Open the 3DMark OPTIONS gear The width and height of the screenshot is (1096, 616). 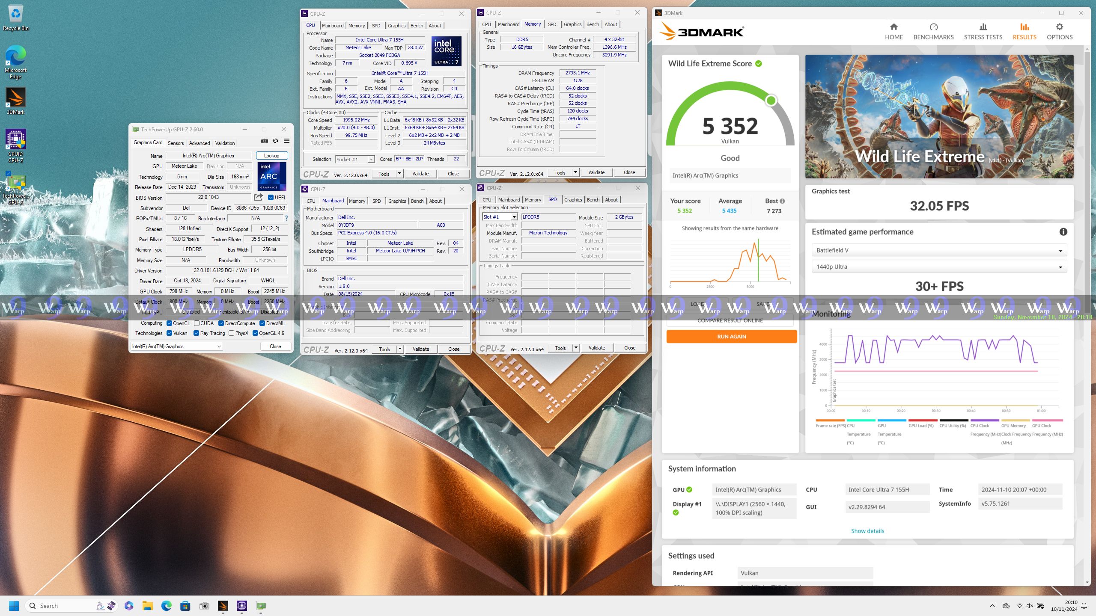tap(1060, 32)
